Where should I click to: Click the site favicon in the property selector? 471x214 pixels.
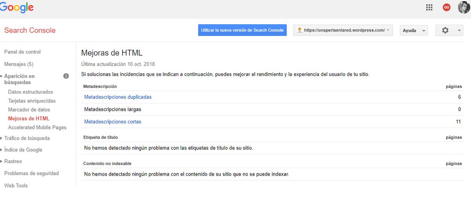(299, 30)
